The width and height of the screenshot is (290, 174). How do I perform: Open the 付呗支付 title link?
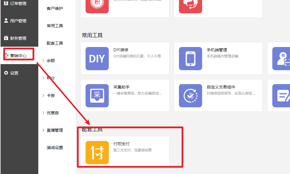(x=121, y=144)
